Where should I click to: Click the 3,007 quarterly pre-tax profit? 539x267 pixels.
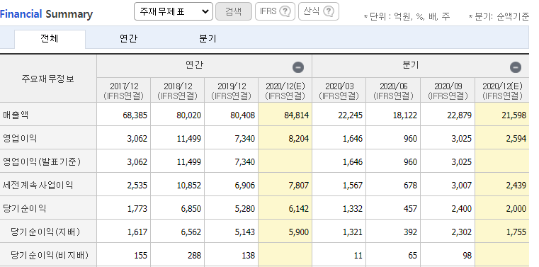[461, 186]
